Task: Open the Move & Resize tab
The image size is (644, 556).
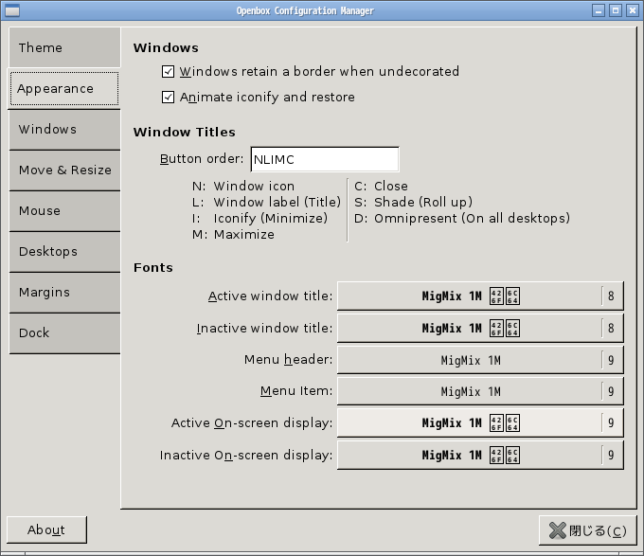Action: coord(65,170)
